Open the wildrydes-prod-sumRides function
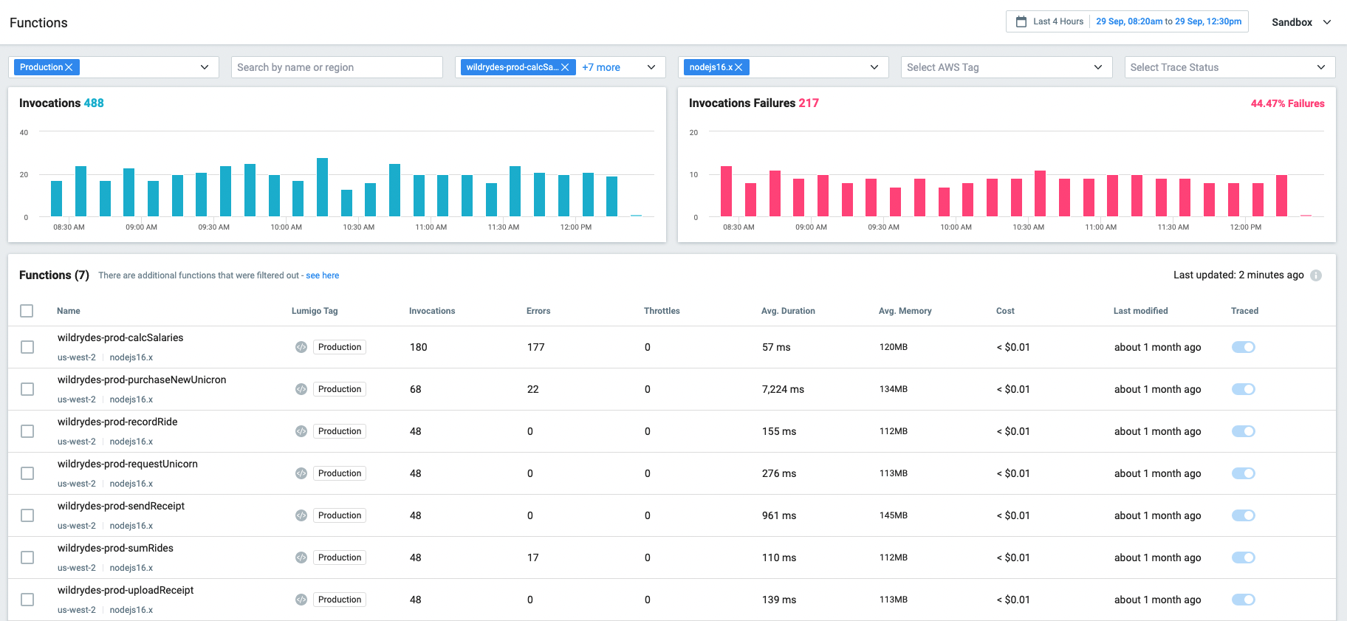The height and width of the screenshot is (621, 1347). [x=115, y=548]
